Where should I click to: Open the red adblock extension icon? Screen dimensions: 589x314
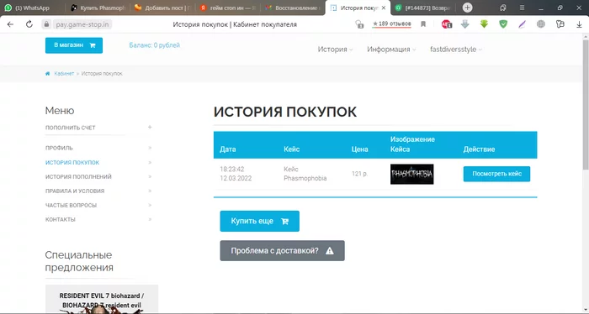point(447,24)
